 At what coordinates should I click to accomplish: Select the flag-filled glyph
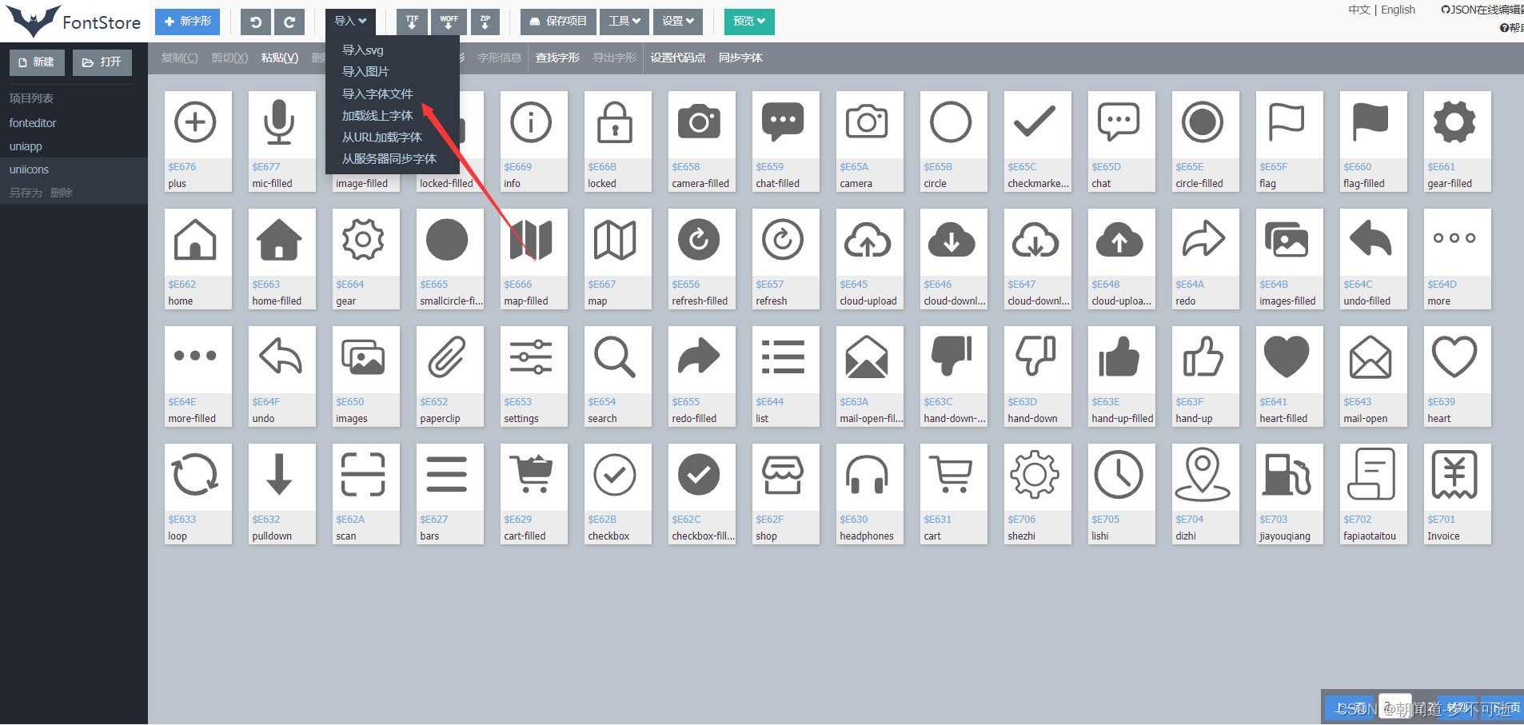tap(1374, 141)
